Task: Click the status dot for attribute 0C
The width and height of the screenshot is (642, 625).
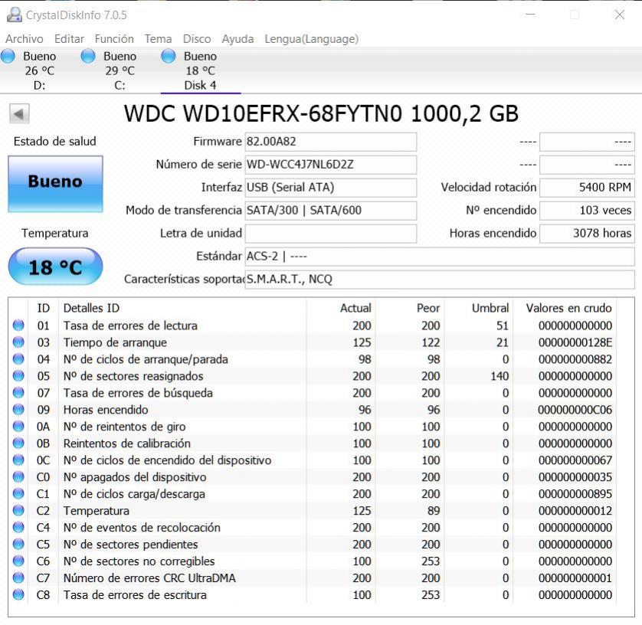Action: (18, 460)
